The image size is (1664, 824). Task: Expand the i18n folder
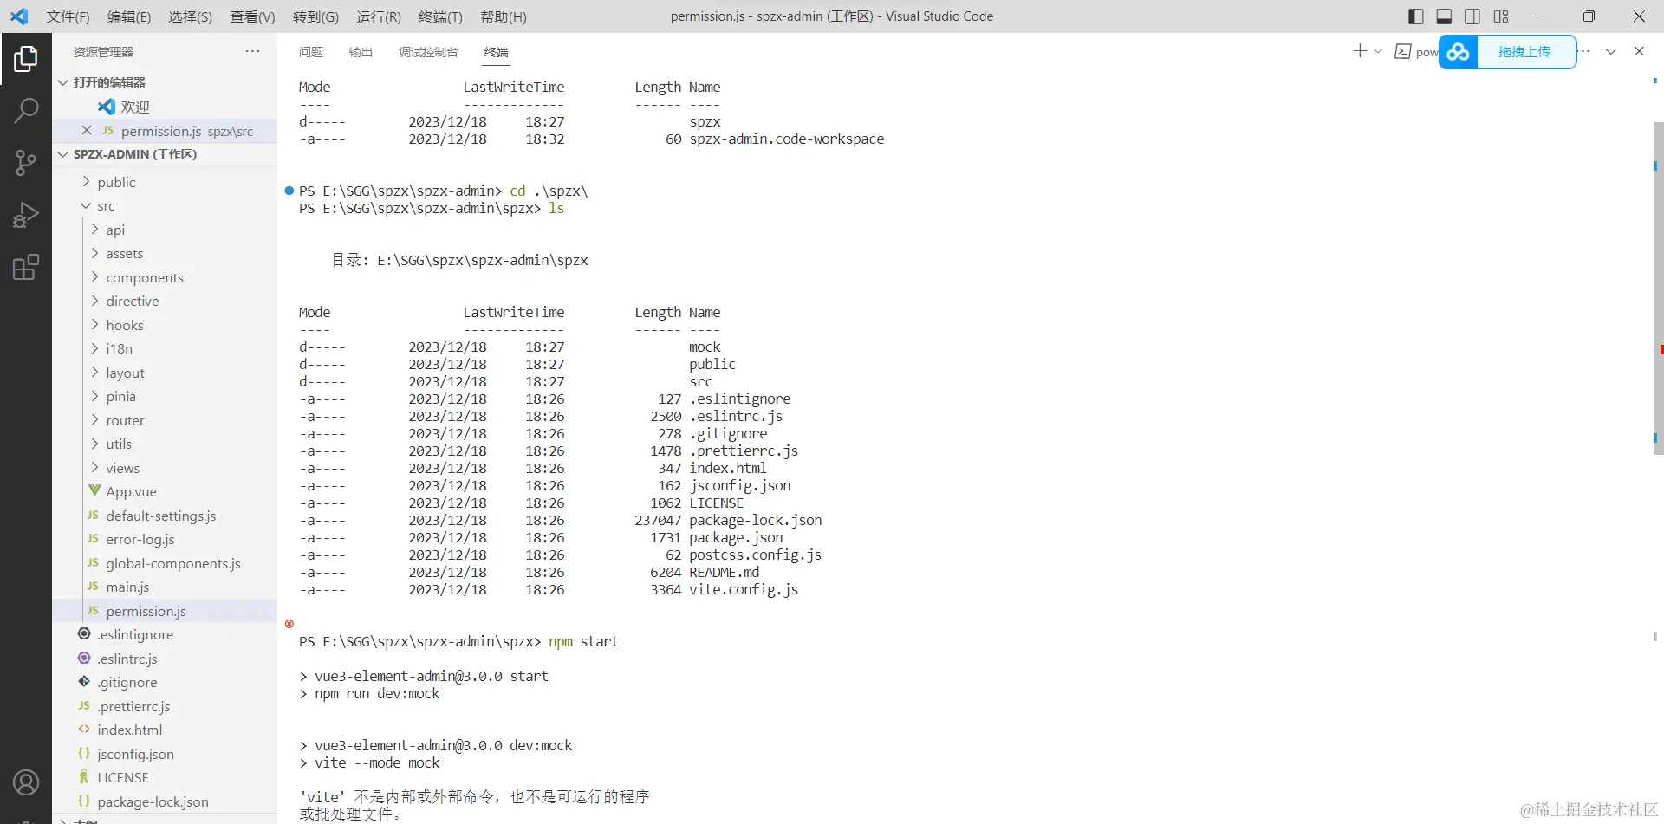pos(165,348)
